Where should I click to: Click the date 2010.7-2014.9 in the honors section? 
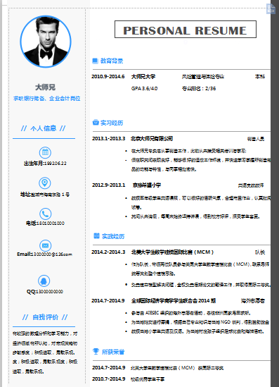coord(108,379)
